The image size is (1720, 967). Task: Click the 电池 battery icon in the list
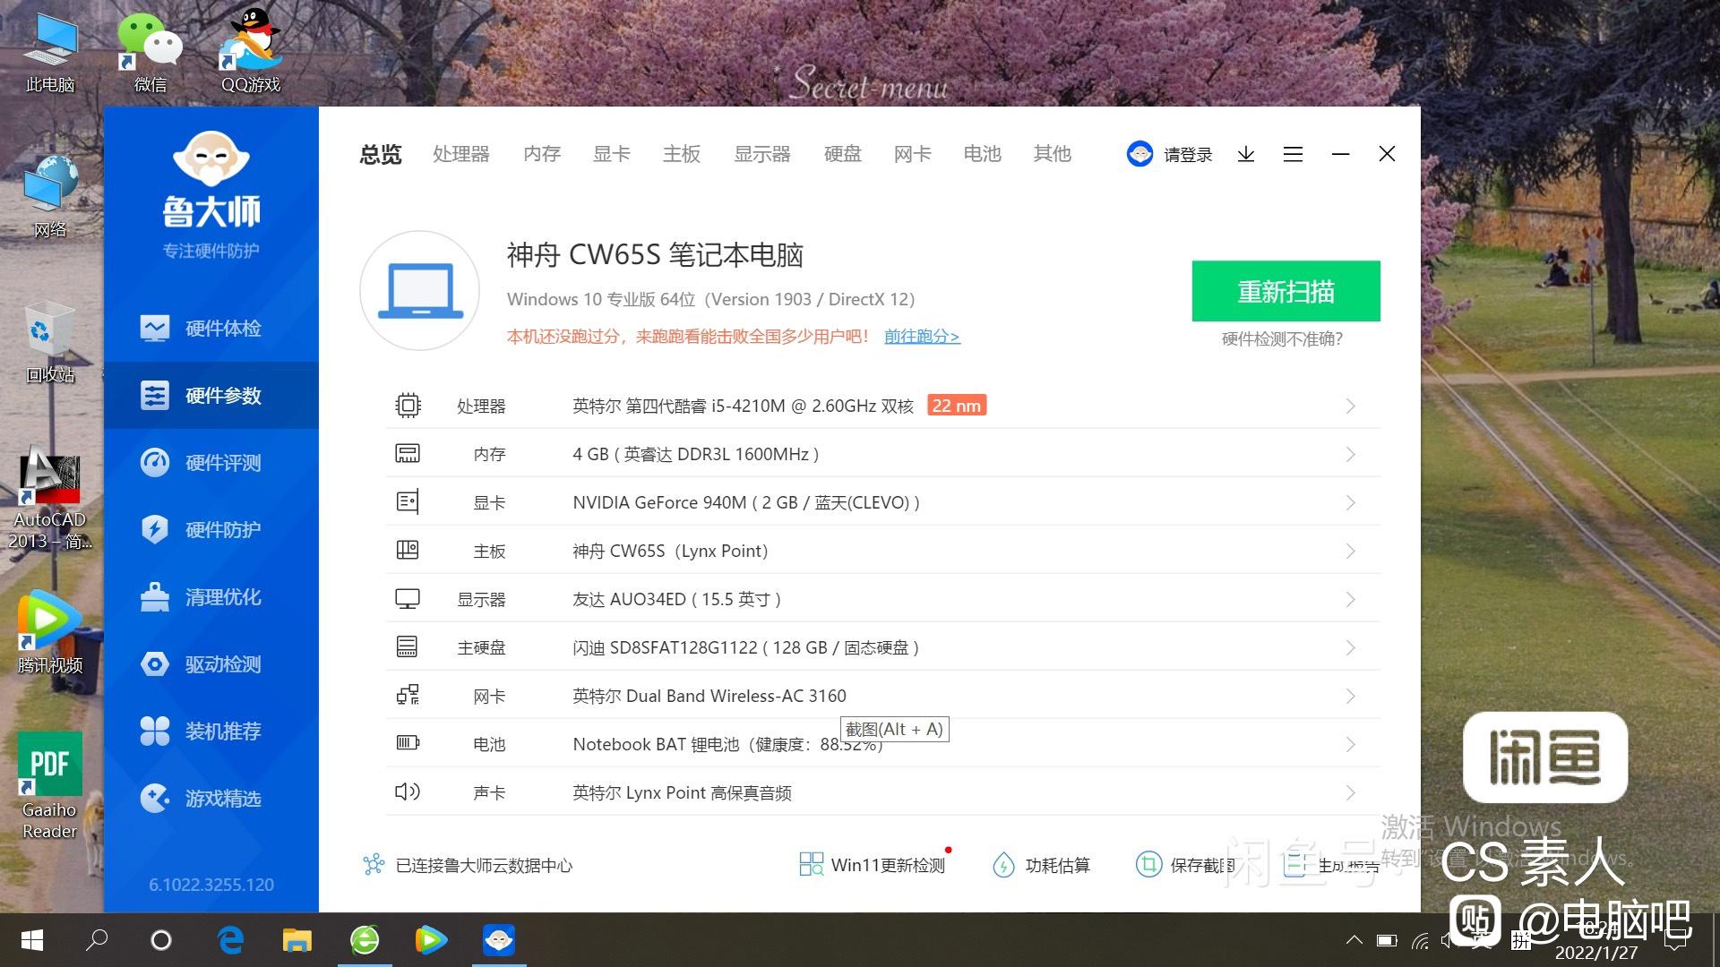[x=408, y=743]
